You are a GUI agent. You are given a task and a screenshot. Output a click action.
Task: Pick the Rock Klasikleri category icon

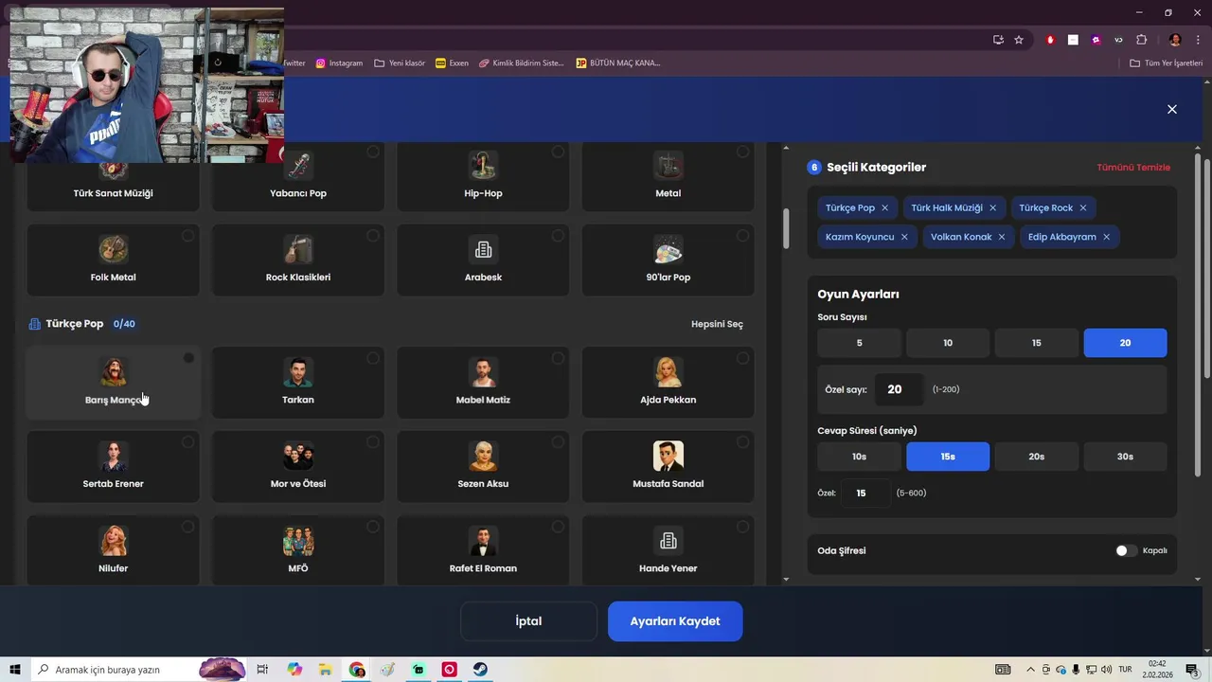(x=298, y=250)
